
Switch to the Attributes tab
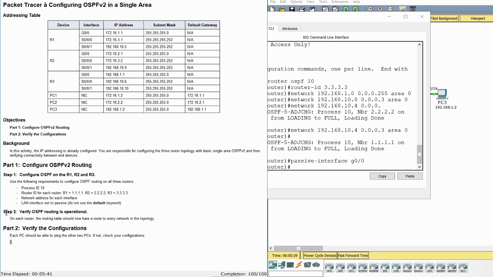click(290, 28)
